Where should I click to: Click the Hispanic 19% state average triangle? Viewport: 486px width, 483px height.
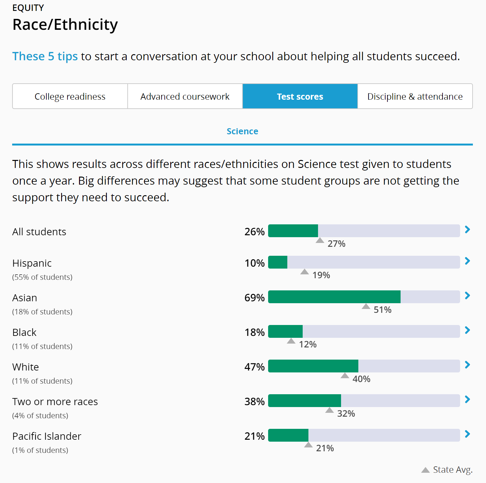pyautogui.click(x=304, y=272)
